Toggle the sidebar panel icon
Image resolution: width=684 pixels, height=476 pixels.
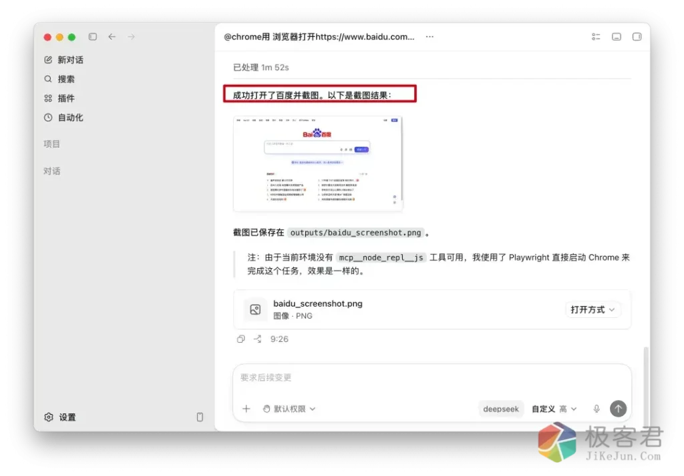(x=92, y=37)
